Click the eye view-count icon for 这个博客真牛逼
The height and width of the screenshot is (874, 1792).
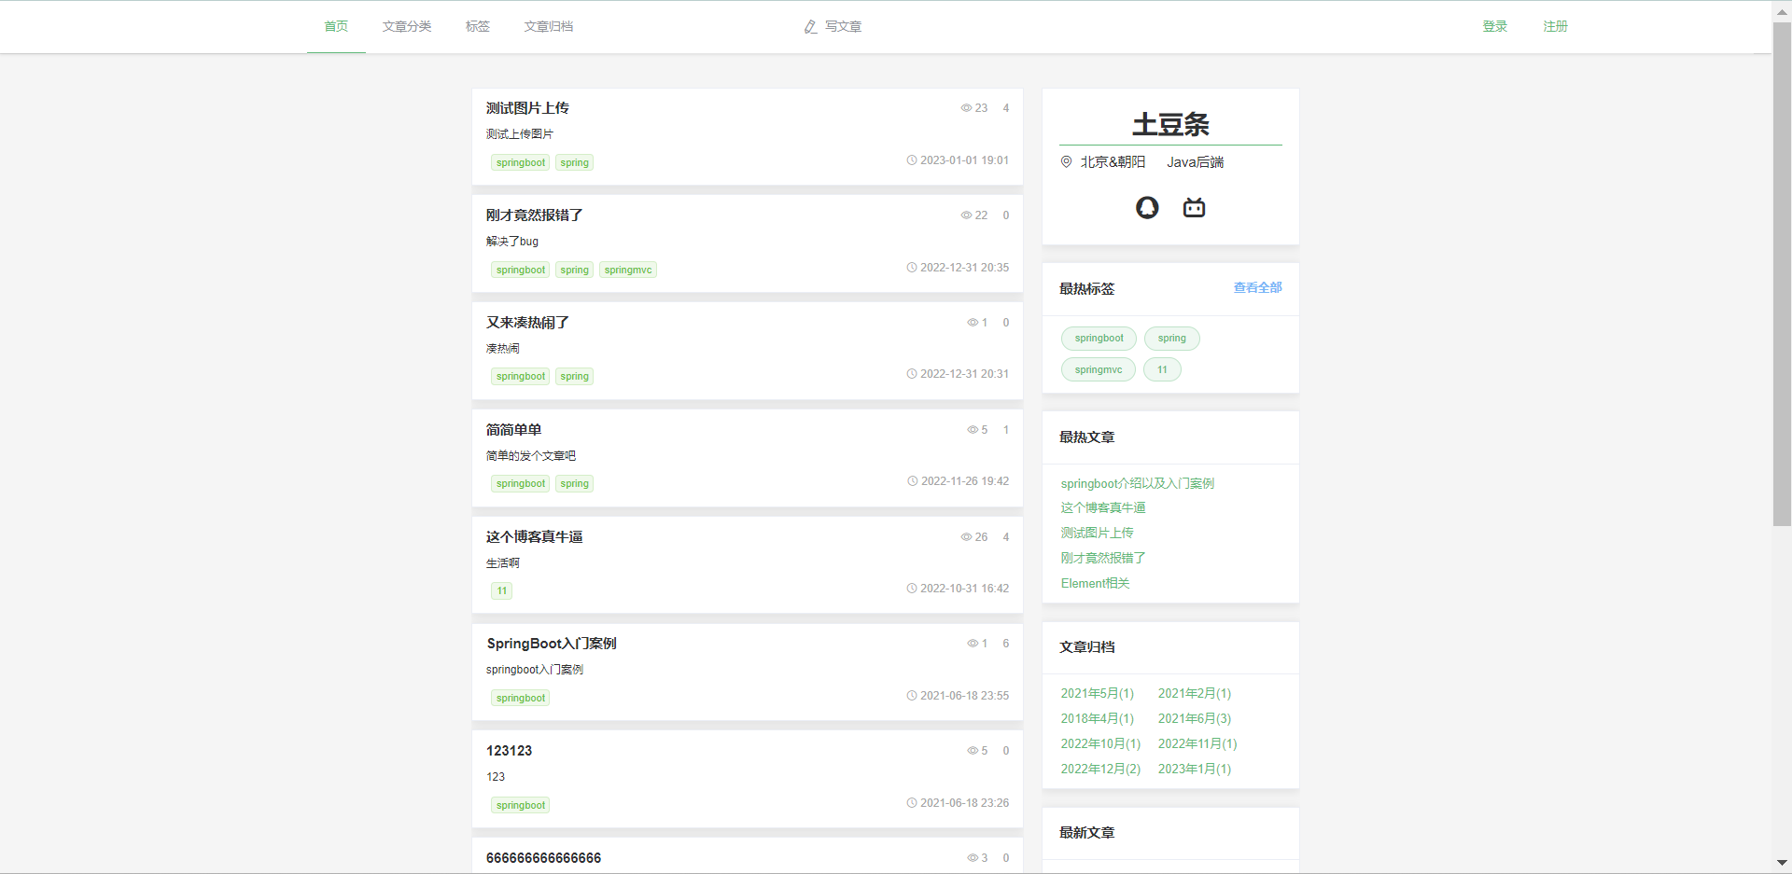(x=967, y=537)
